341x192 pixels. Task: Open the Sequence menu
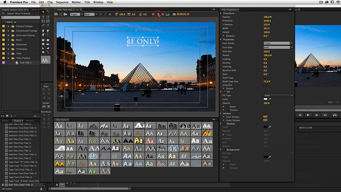pyautogui.click(x=62, y=2)
